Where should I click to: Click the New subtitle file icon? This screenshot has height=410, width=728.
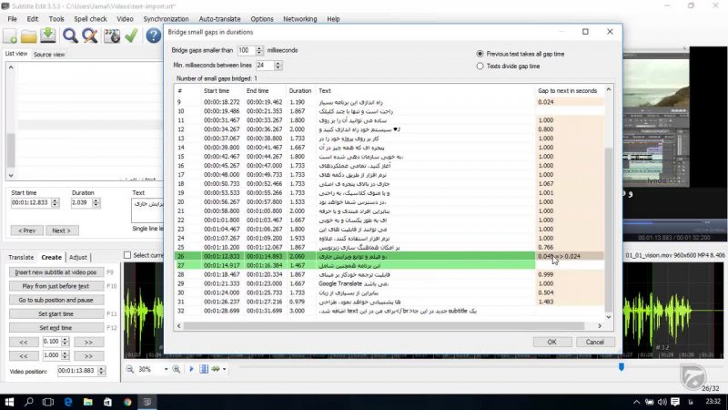(x=11, y=36)
